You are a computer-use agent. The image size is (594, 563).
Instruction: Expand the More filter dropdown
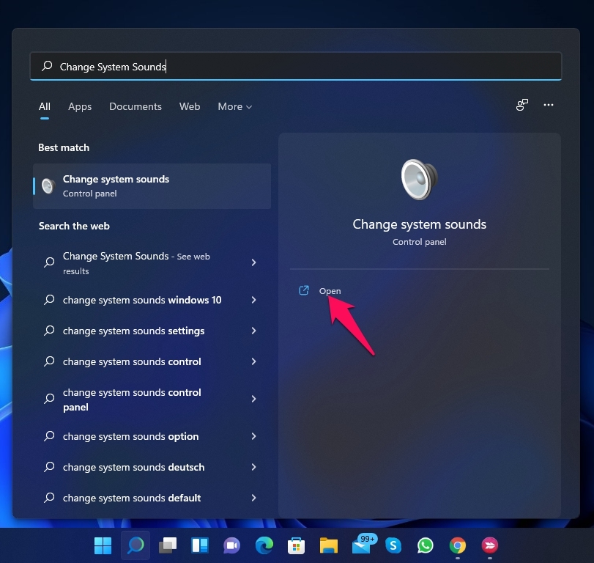tap(234, 106)
